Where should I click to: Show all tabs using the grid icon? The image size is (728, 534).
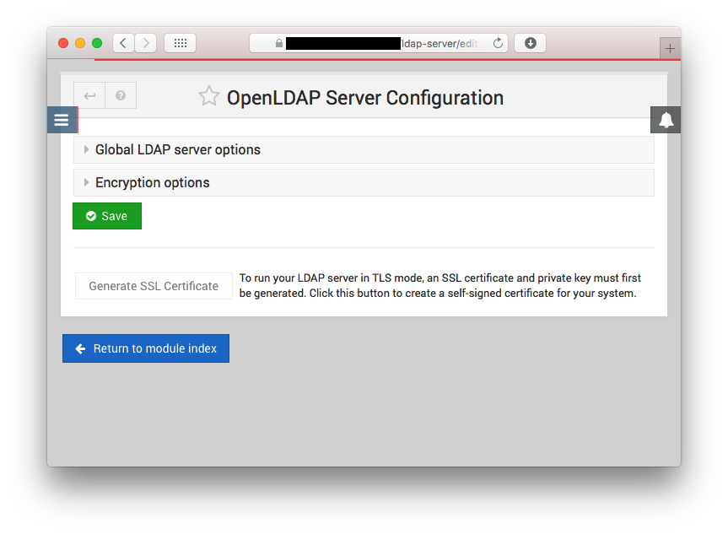pos(180,42)
